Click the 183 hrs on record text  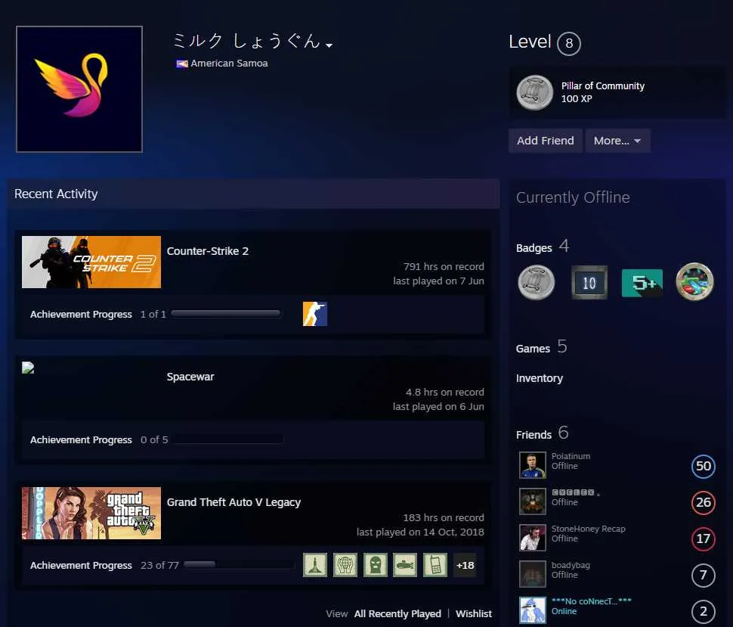pyautogui.click(x=444, y=518)
